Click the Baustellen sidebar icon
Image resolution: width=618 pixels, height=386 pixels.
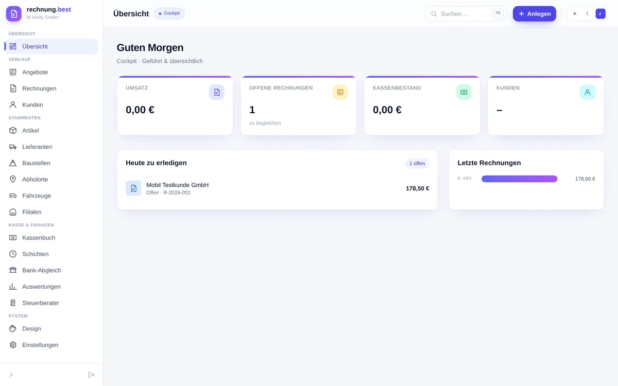tap(13, 163)
